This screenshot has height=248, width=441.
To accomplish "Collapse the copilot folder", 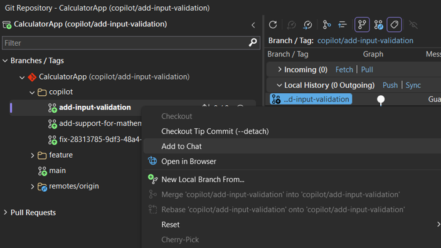I will coord(32,93).
